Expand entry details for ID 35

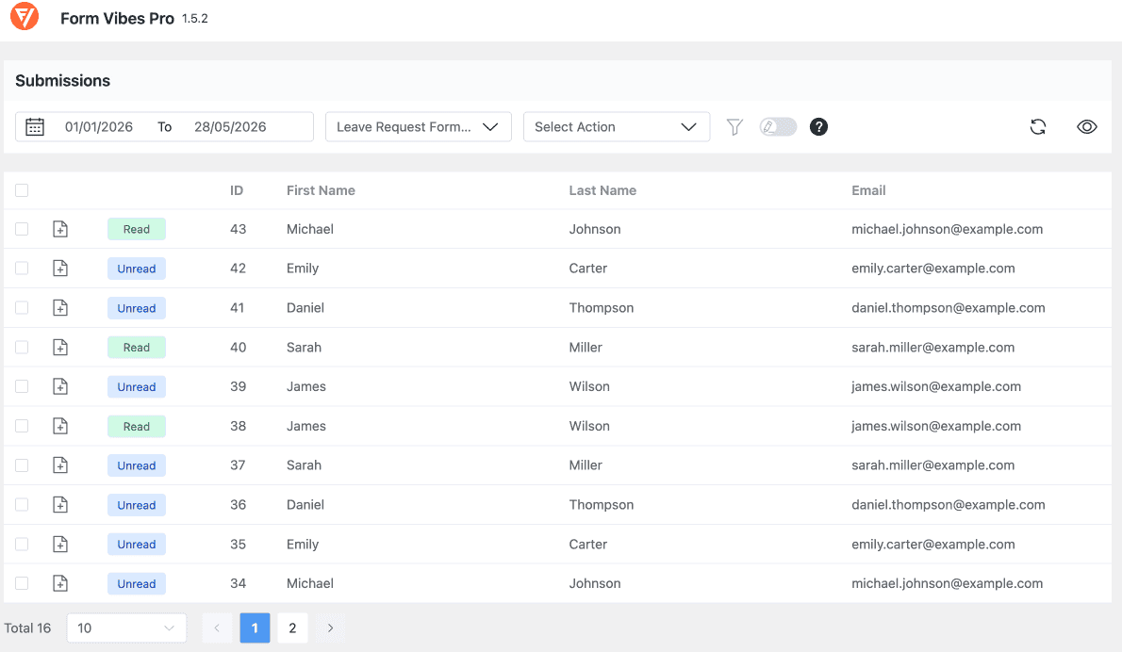click(60, 544)
